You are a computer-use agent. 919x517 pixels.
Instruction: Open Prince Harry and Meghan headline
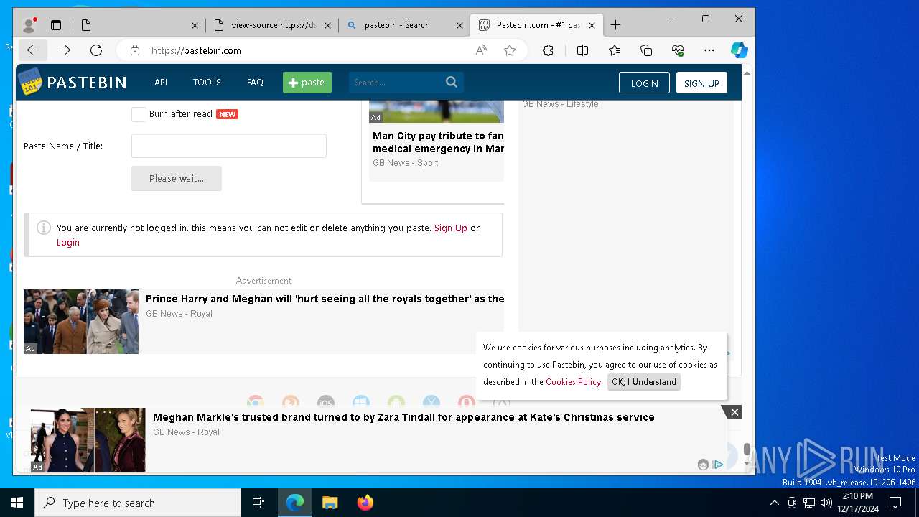click(325, 299)
